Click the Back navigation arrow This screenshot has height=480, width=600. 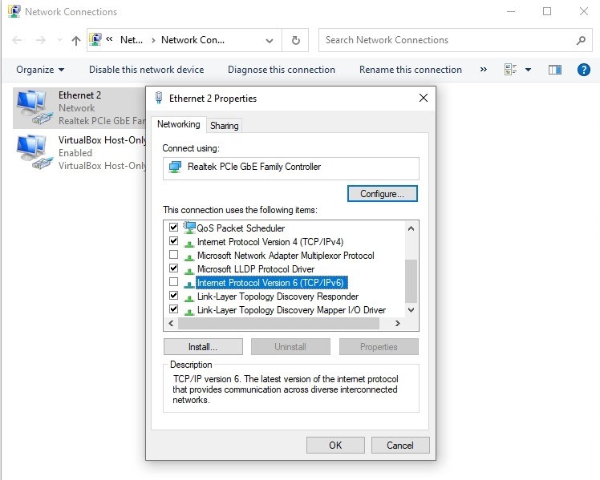[17, 40]
